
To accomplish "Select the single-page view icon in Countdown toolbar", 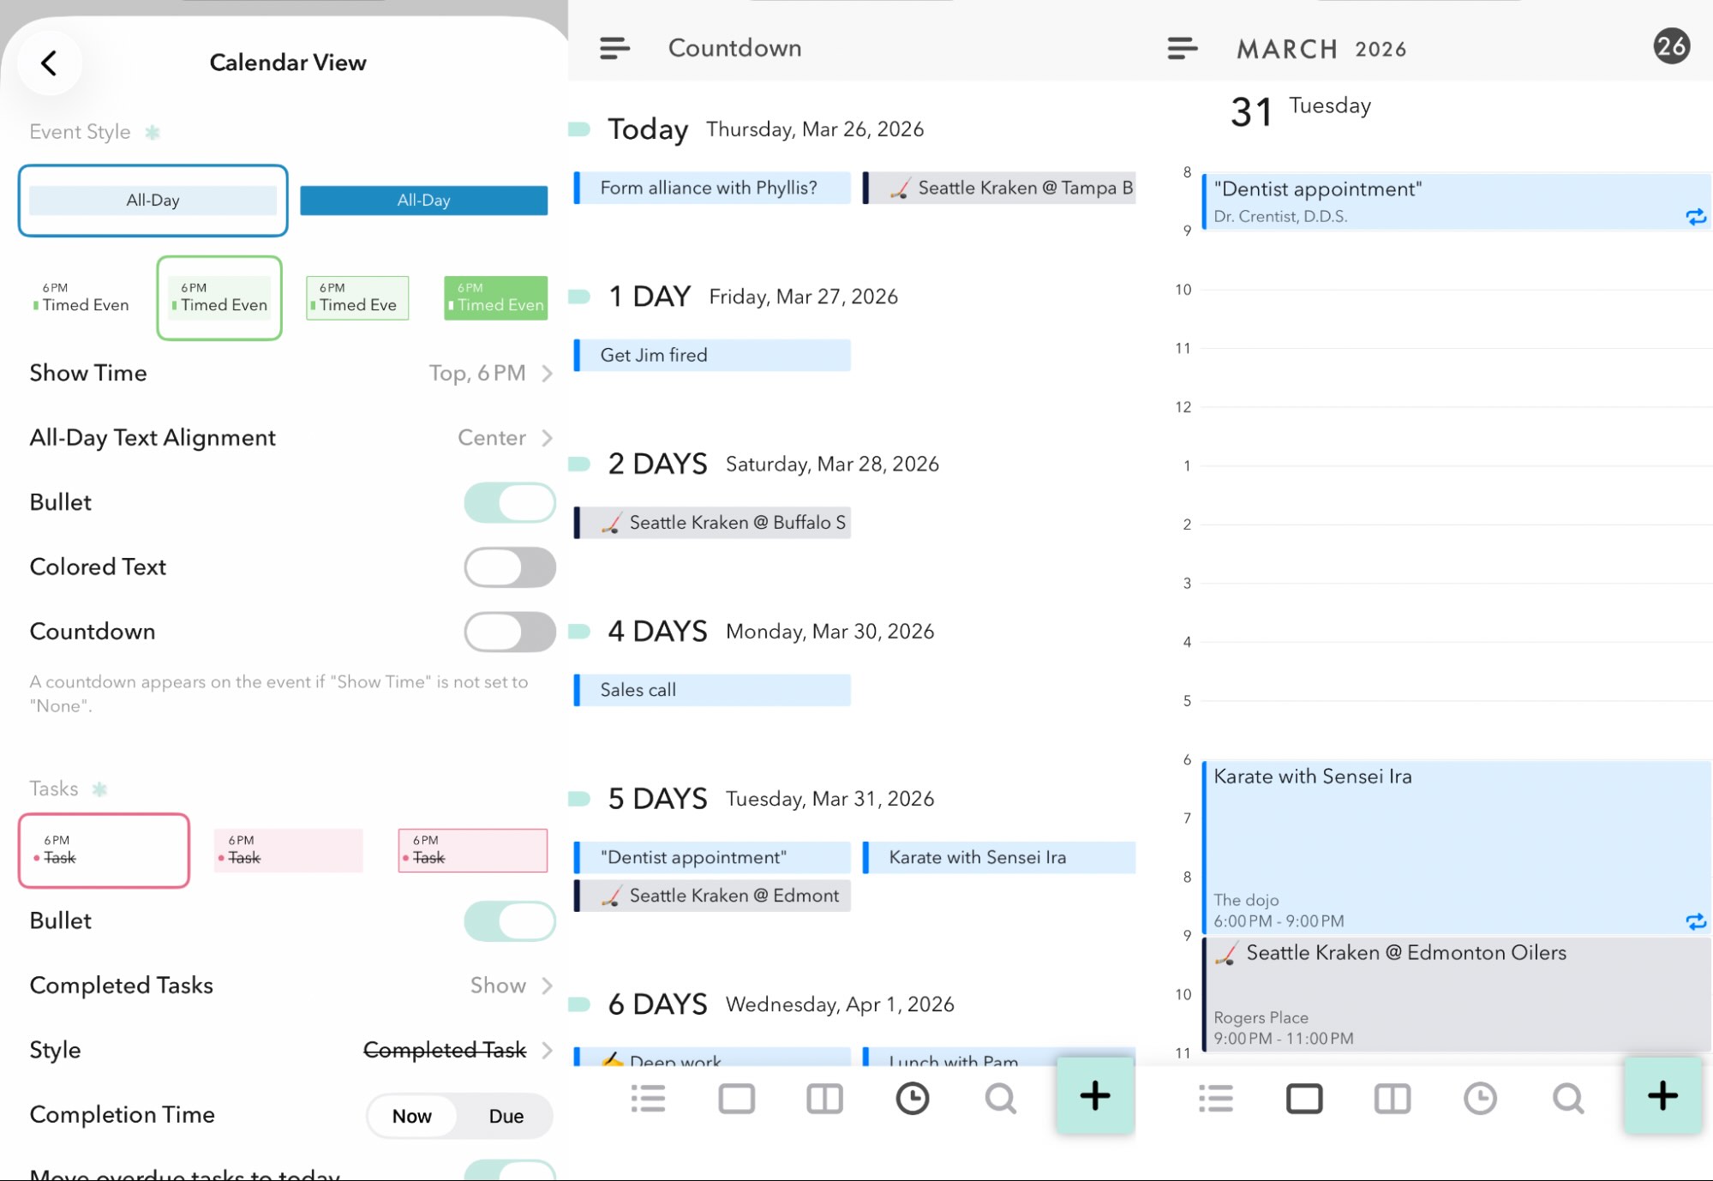I will coord(736,1098).
